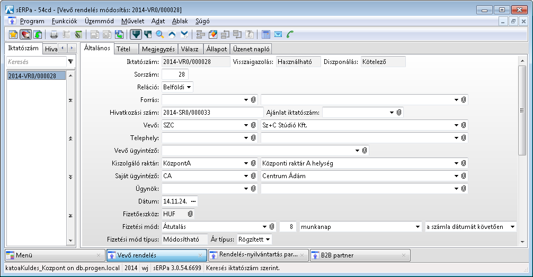Close the Vevő rendelés bottom tab

(x=200, y=256)
